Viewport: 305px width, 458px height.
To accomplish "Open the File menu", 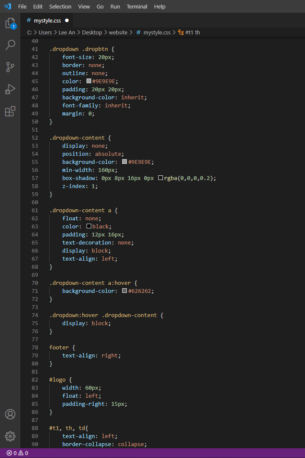I will pos(22,7).
